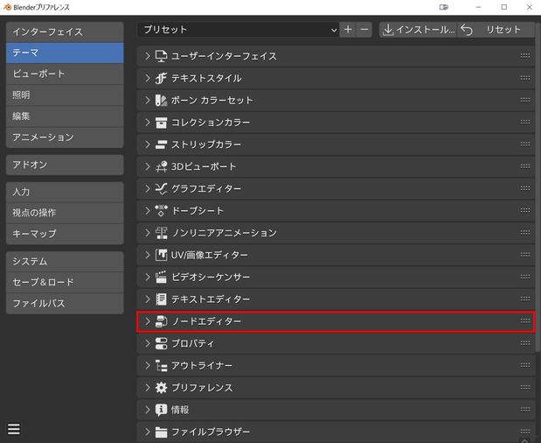Open the キーマップ tab

[x=65, y=234]
